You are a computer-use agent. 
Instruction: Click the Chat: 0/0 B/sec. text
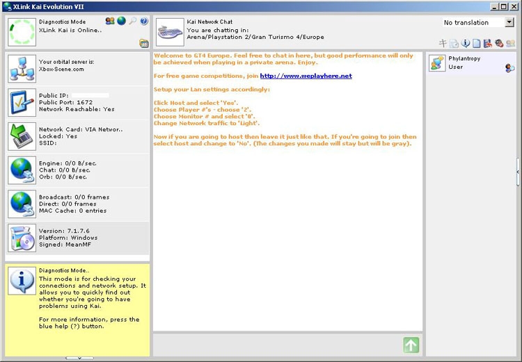[65, 170]
